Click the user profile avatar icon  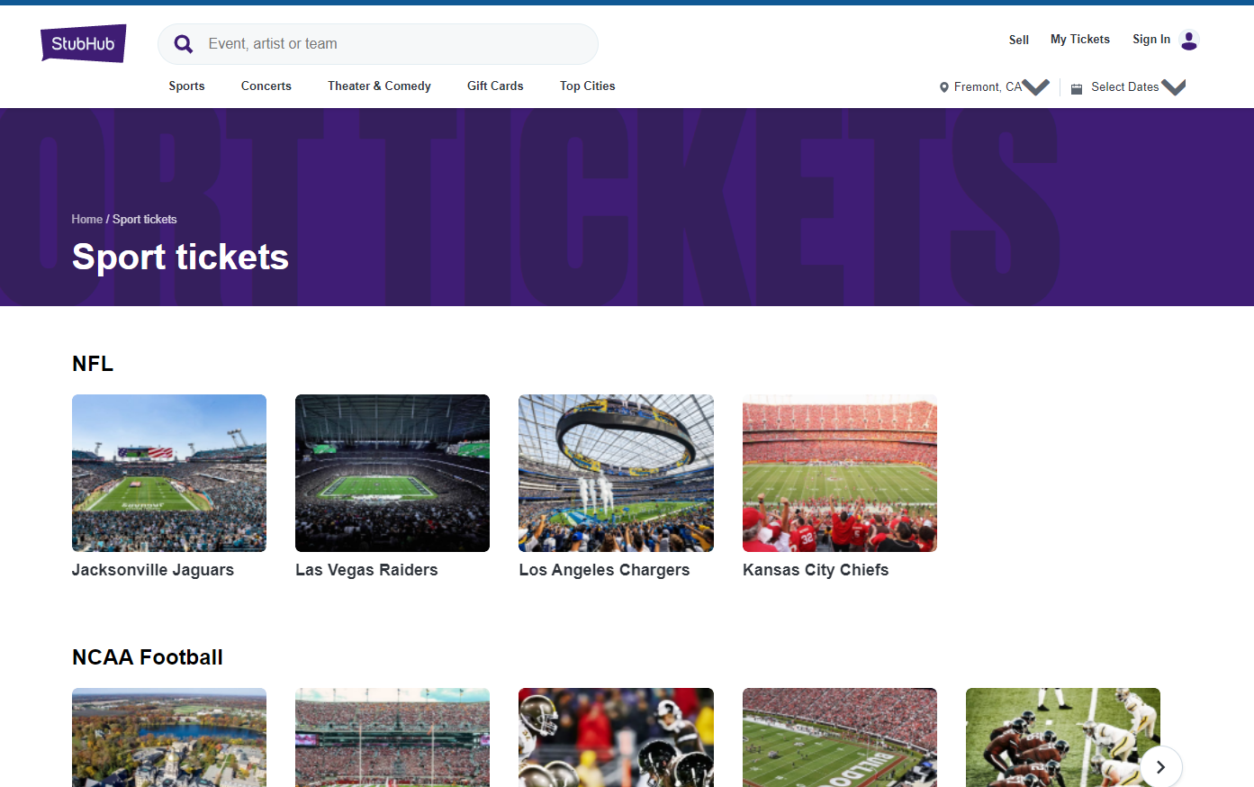[1189, 40]
